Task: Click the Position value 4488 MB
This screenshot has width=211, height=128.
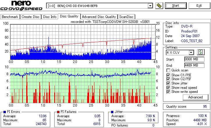Action: [200, 120]
